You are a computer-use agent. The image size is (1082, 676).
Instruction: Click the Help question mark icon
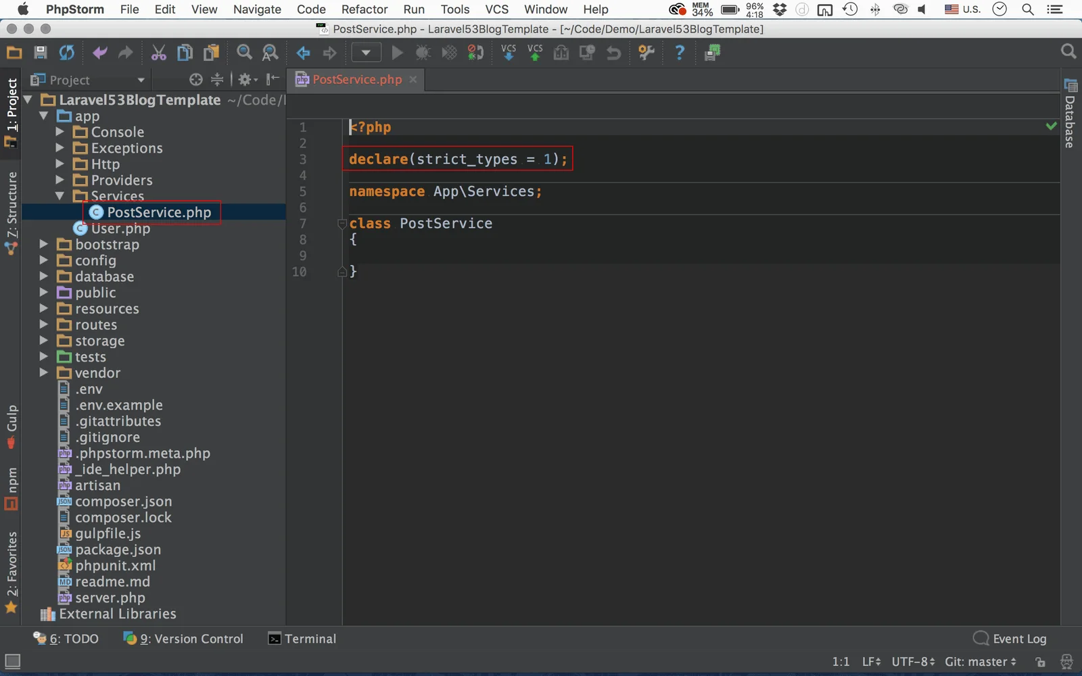tap(680, 53)
